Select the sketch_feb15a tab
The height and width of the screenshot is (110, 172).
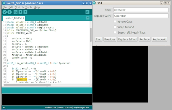point(14,18)
